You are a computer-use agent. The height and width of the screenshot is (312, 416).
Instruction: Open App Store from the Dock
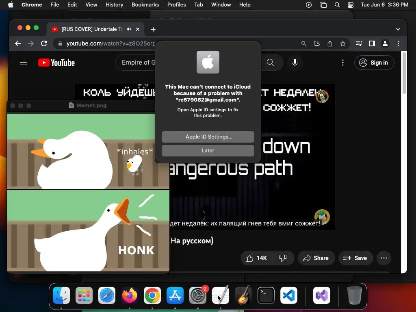175,295
